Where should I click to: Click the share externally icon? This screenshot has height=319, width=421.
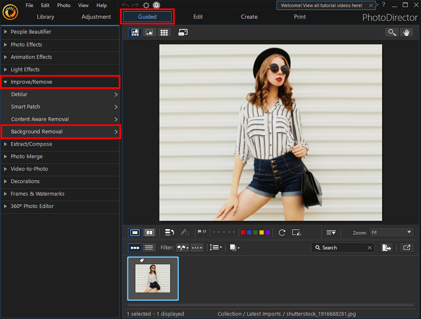tap(407, 248)
